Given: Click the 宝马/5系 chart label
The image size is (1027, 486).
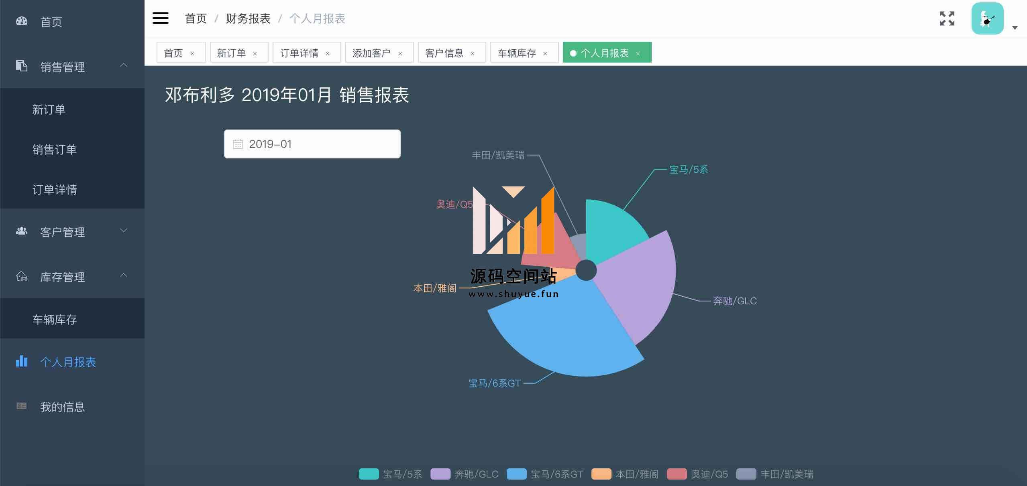Looking at the screenshot, I should click(x=689, y=169).
